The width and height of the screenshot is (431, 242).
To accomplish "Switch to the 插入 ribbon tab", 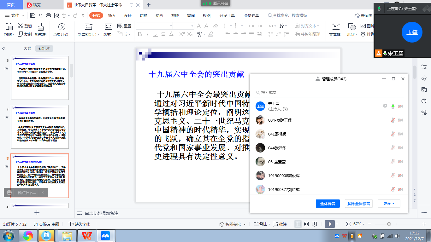I will pyautogui.click(x=112, y=15).
